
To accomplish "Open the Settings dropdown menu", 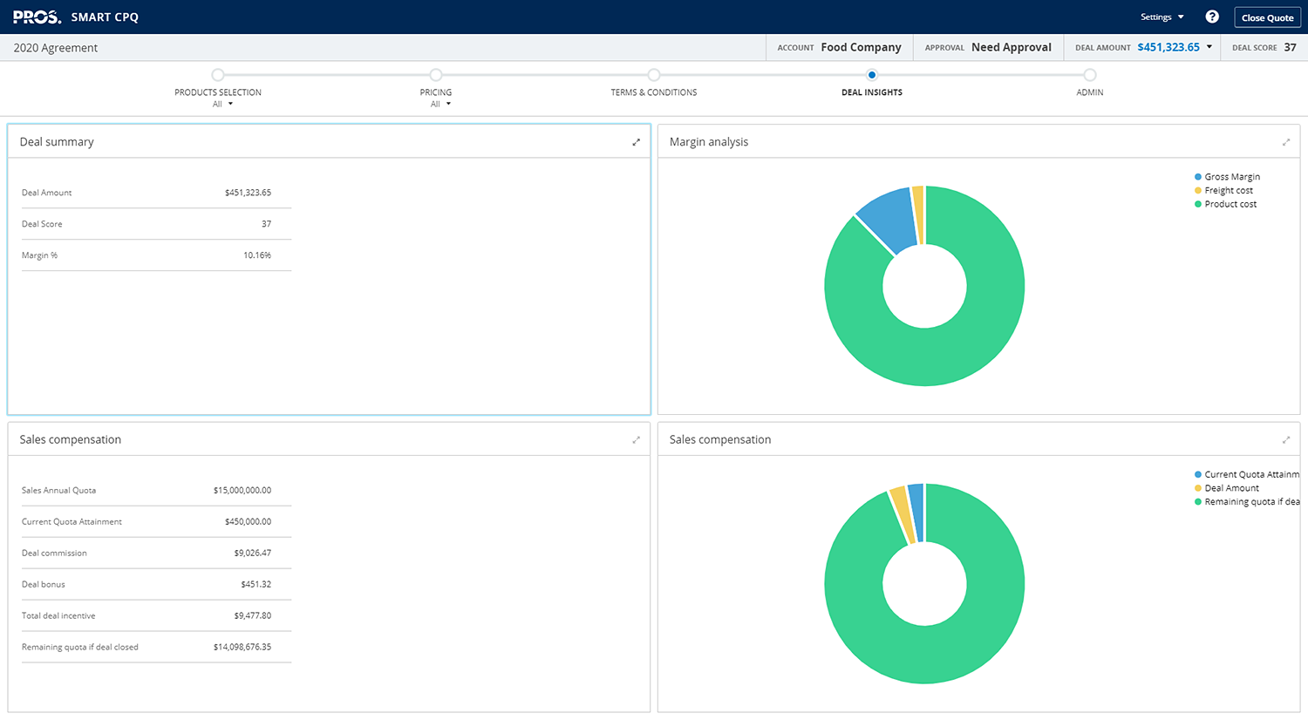I will pos(1162,17).
